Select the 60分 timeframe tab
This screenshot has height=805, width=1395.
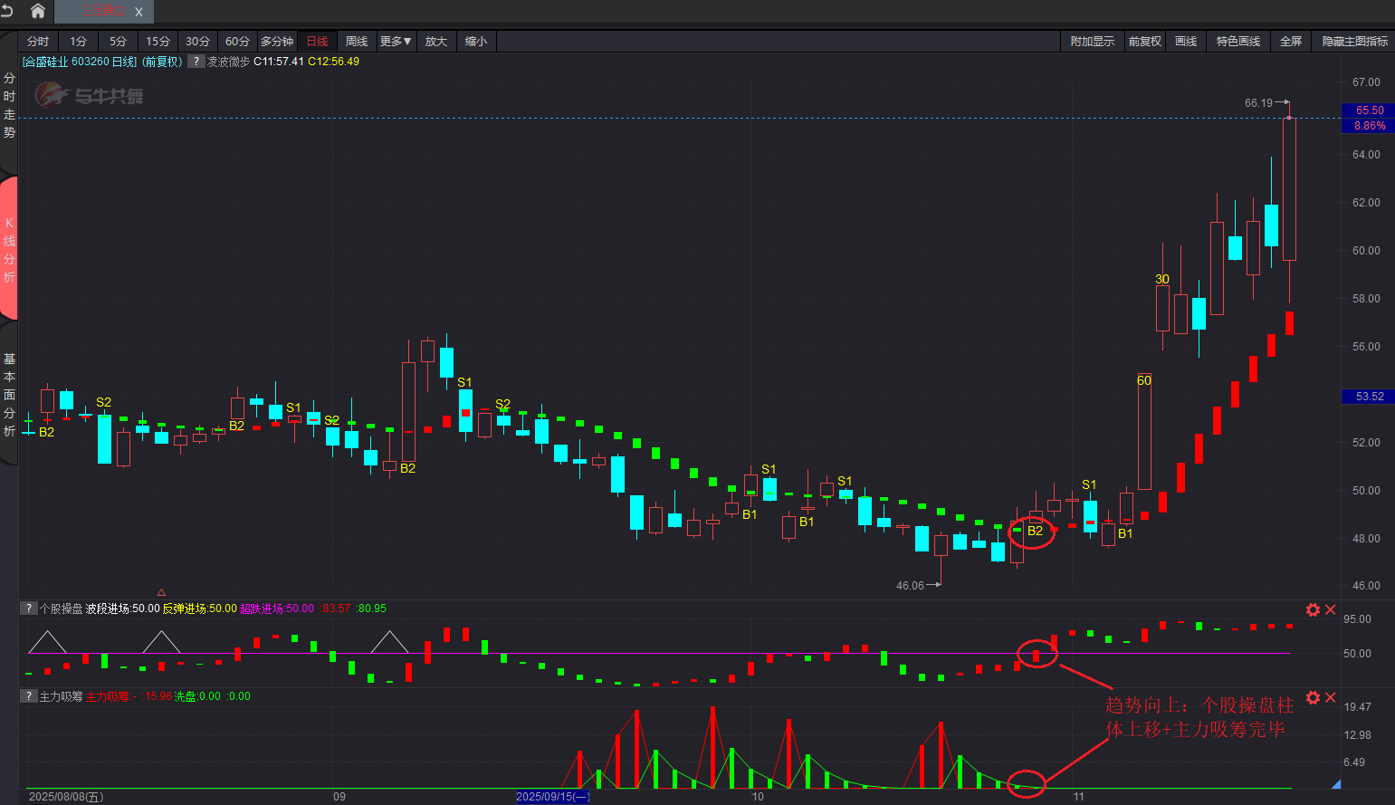237,42
